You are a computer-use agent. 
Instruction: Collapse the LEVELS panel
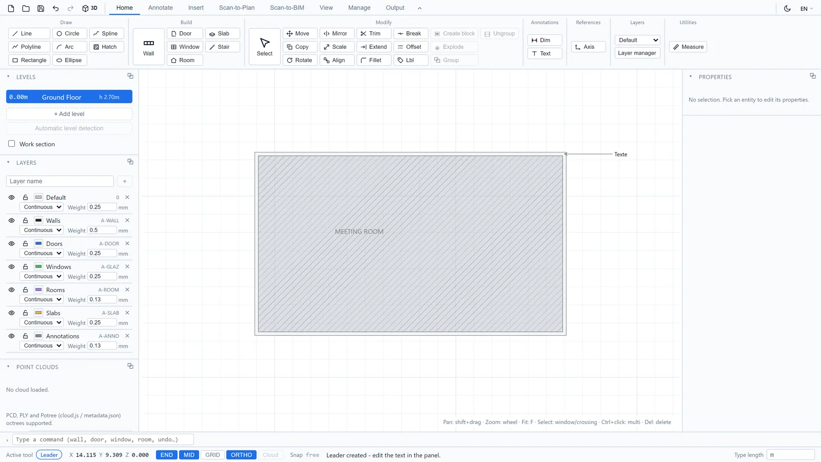[8, 76]
